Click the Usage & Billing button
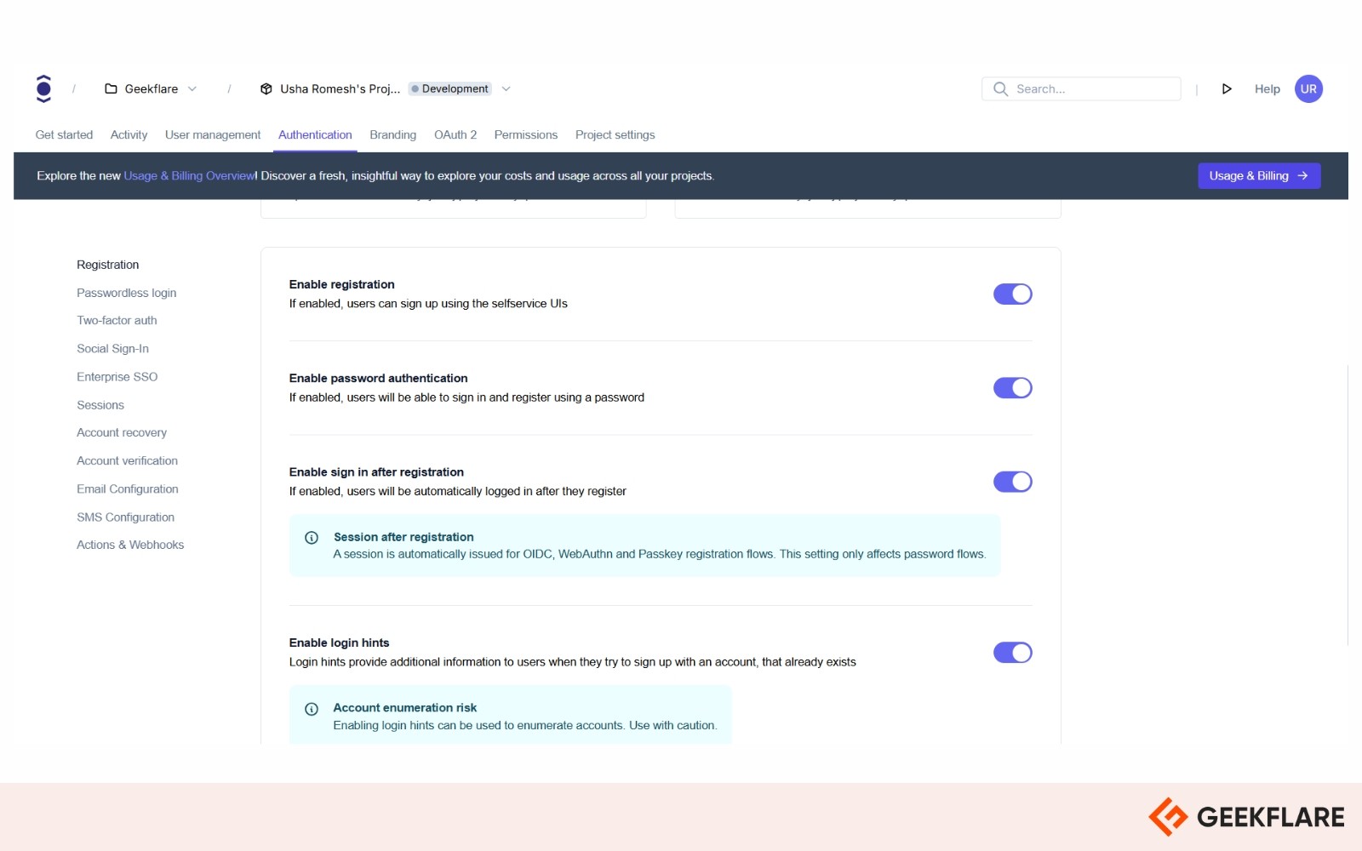The width and height of the screenshot is (1362, 851). (x=1259, y=175)
